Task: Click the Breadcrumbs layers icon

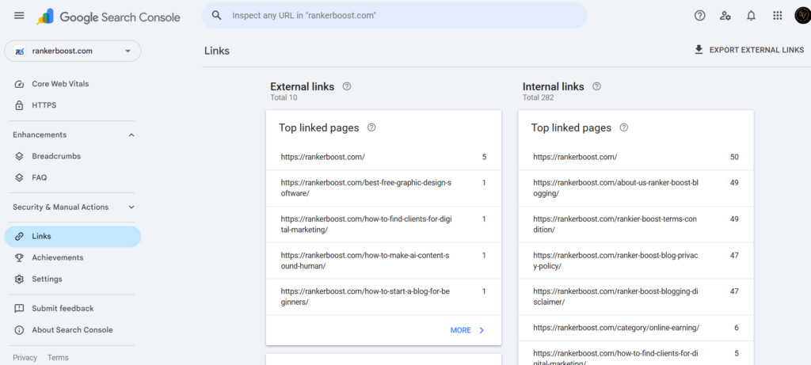Action: click(19, 156)
